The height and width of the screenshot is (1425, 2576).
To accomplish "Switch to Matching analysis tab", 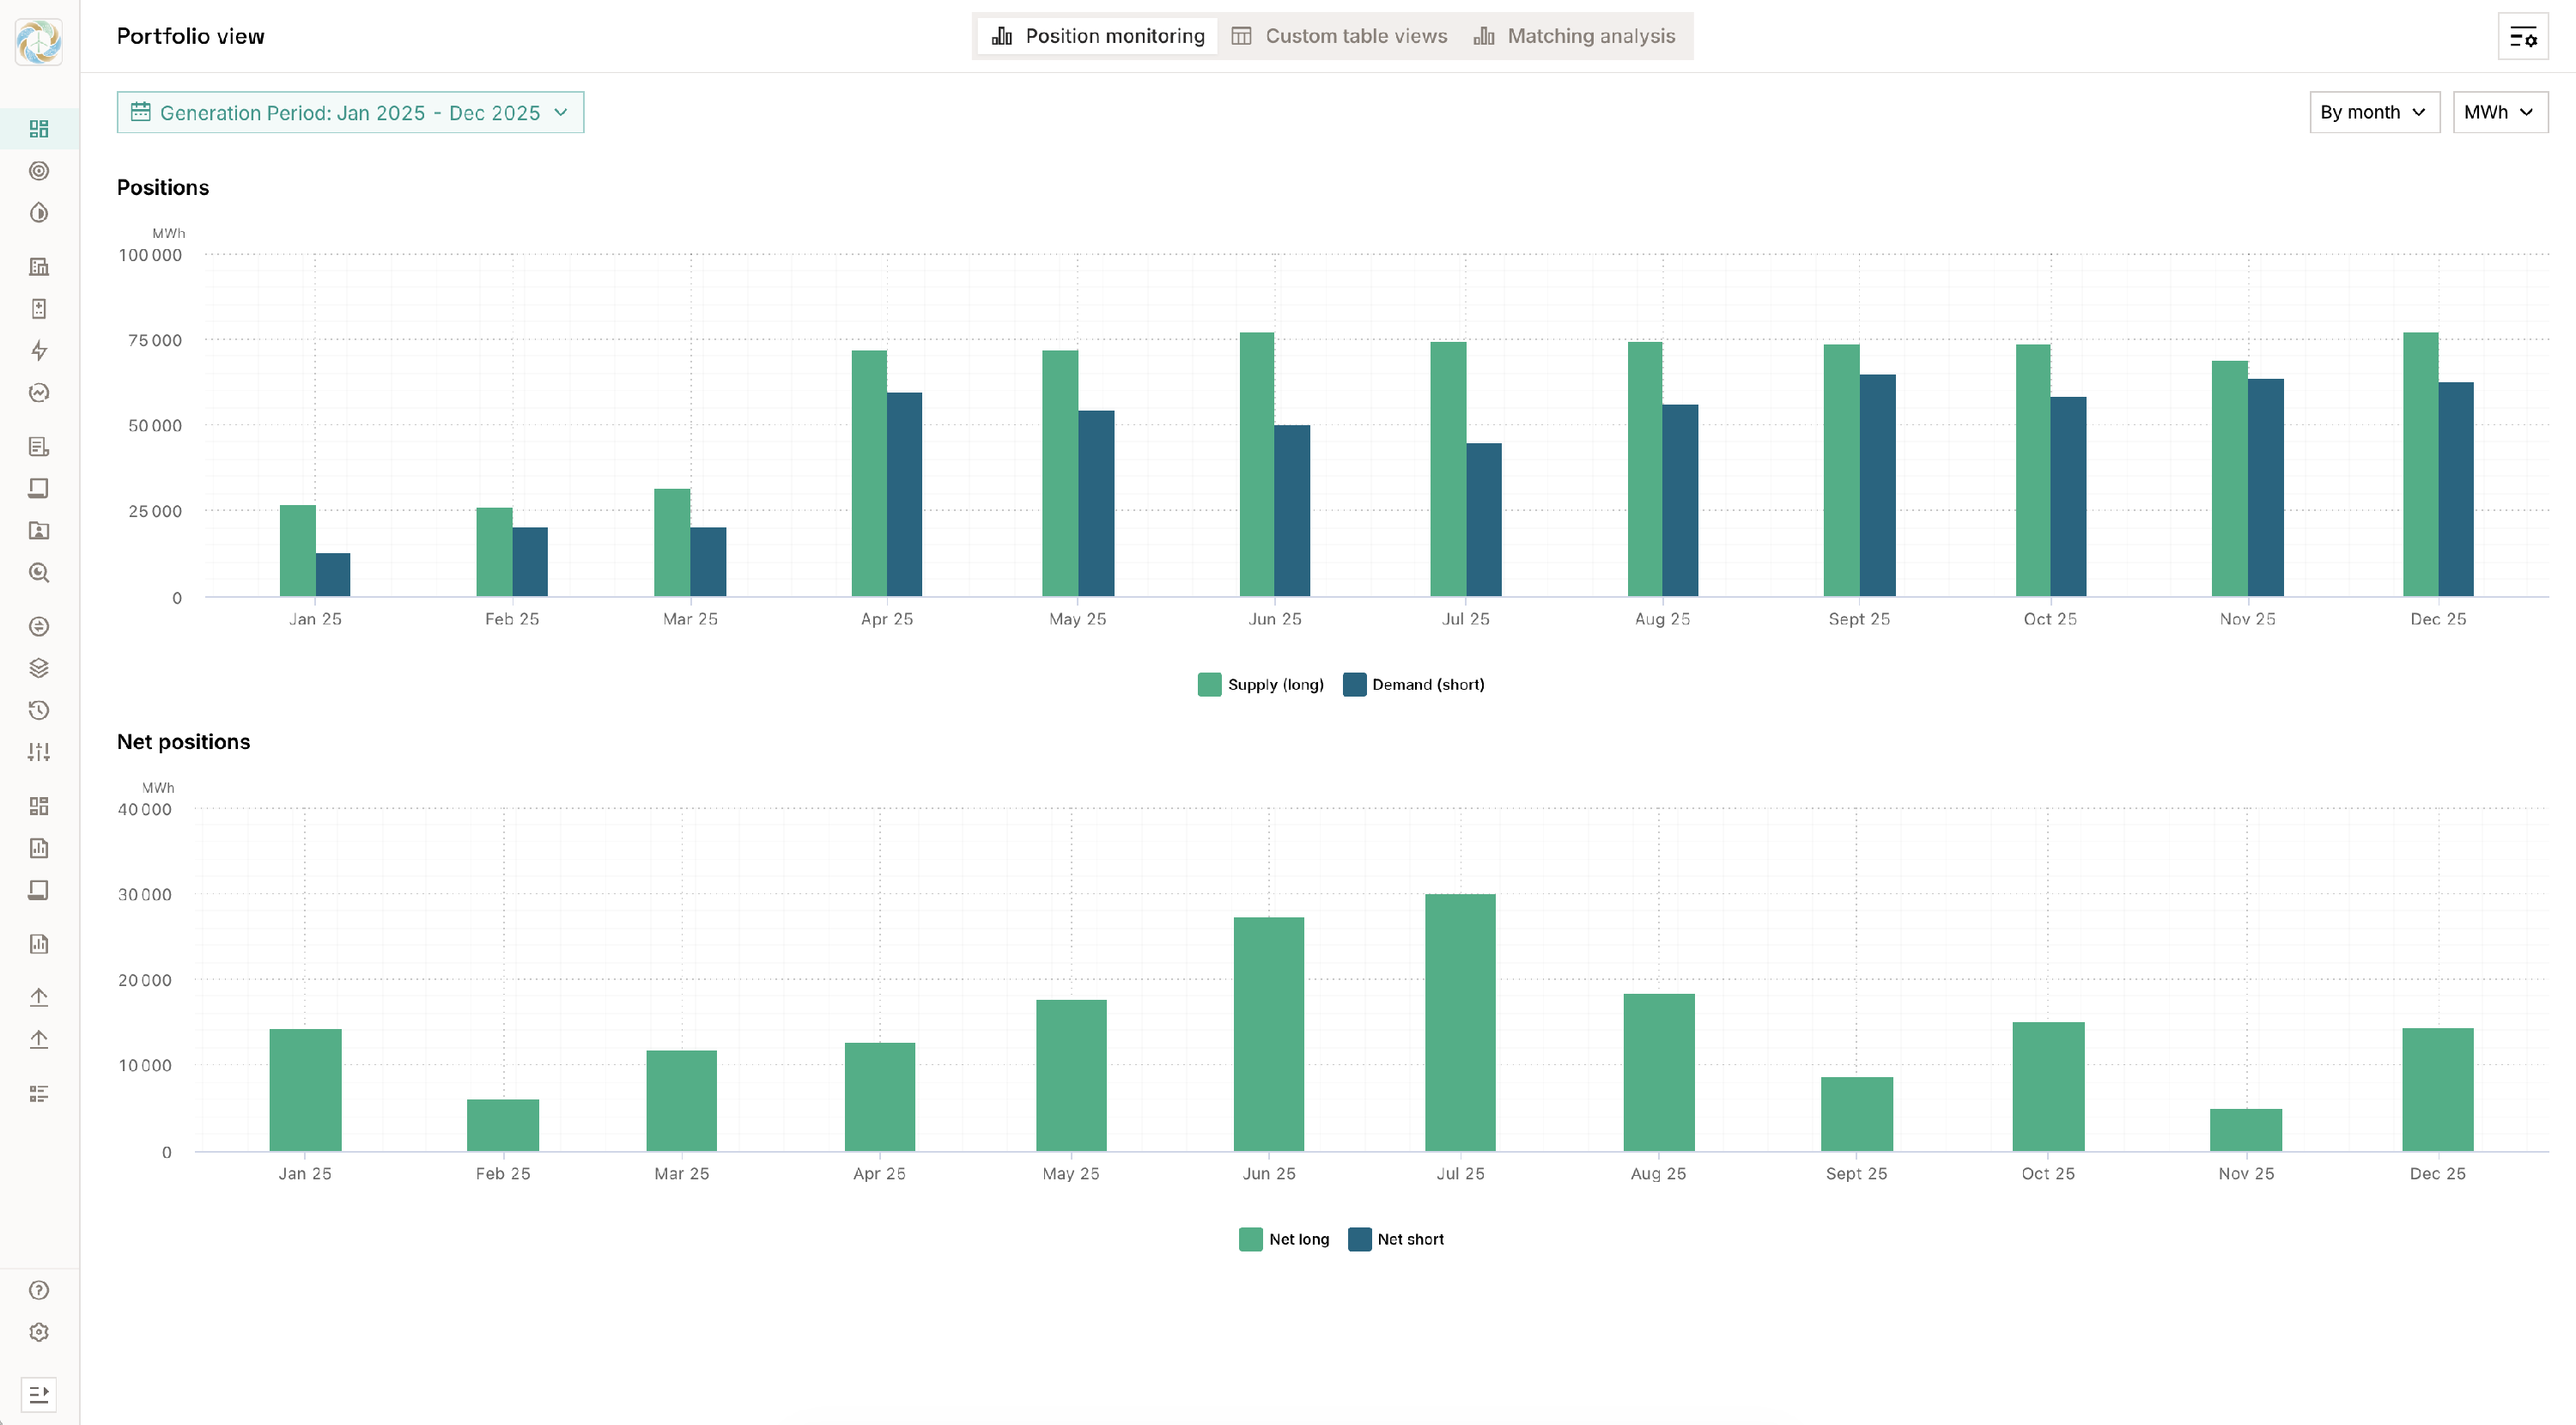I will pos(1574,36).
